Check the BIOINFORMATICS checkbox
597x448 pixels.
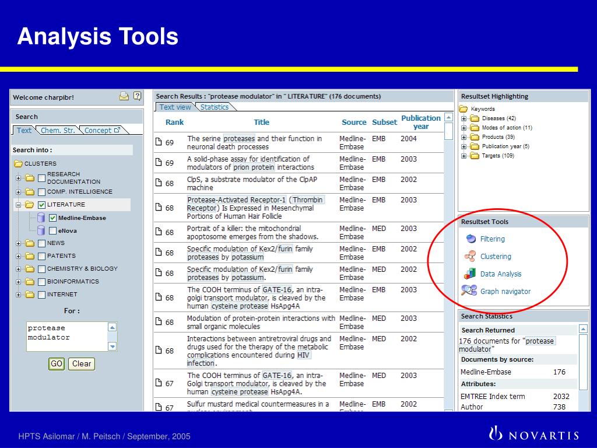click(x=42, y=282)
